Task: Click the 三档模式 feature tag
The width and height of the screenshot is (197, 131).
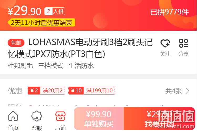Action: (51, 66)
